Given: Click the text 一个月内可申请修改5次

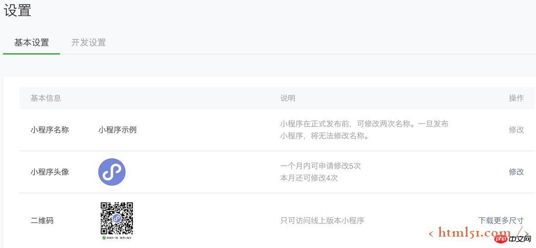Looking at the screenshot, I should pos(320,166).
